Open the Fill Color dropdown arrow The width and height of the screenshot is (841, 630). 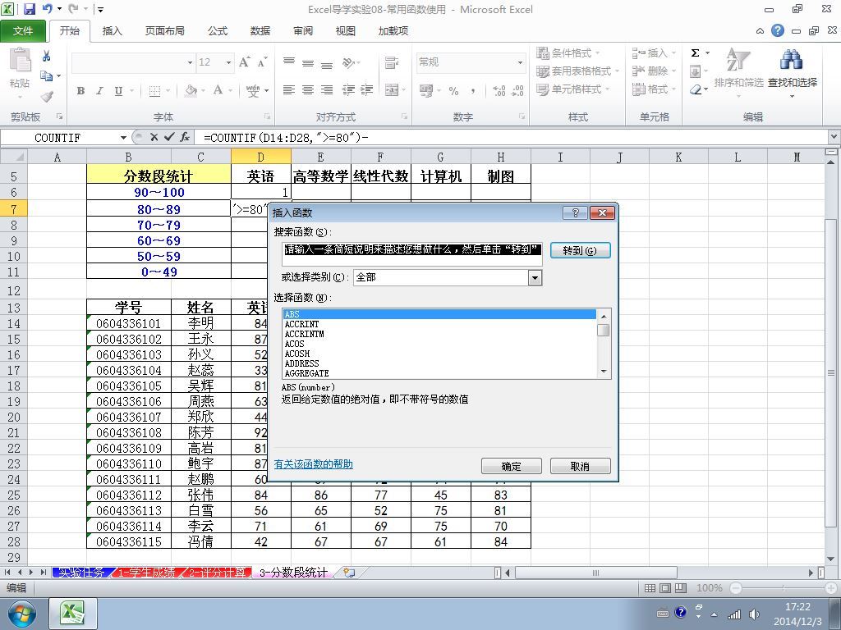click(x=203, y=90)
